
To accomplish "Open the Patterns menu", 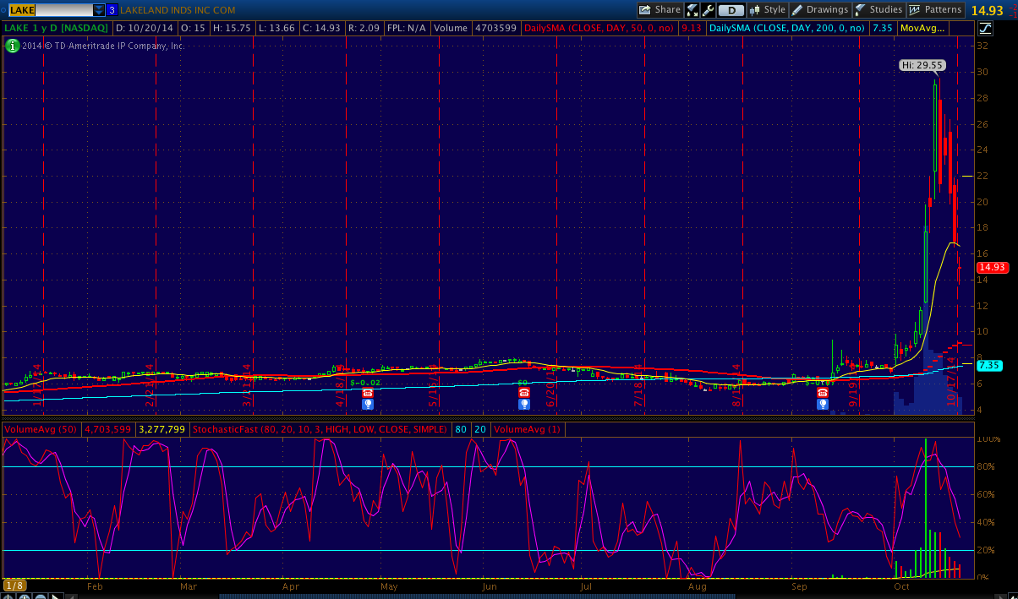I will click(x=935, y=10).
